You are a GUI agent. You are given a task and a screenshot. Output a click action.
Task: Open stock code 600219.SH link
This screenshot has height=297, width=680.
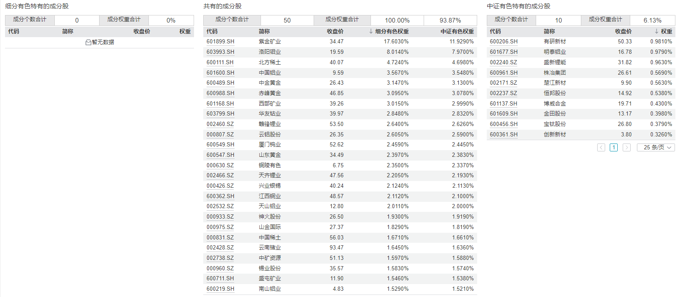tap(220, 289)
